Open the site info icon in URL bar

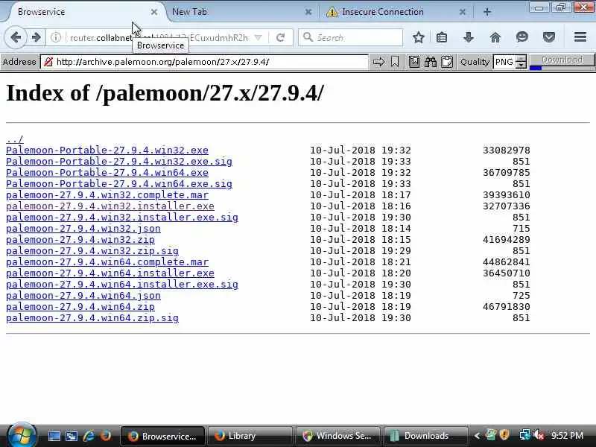56,37
